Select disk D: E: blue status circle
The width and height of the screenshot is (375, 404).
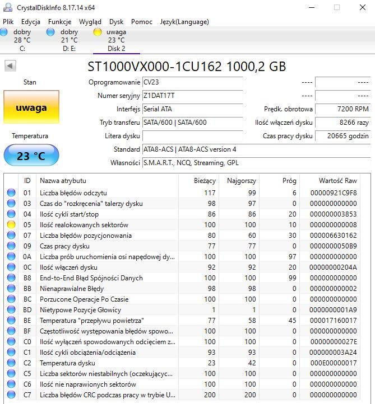click(50, 32)
